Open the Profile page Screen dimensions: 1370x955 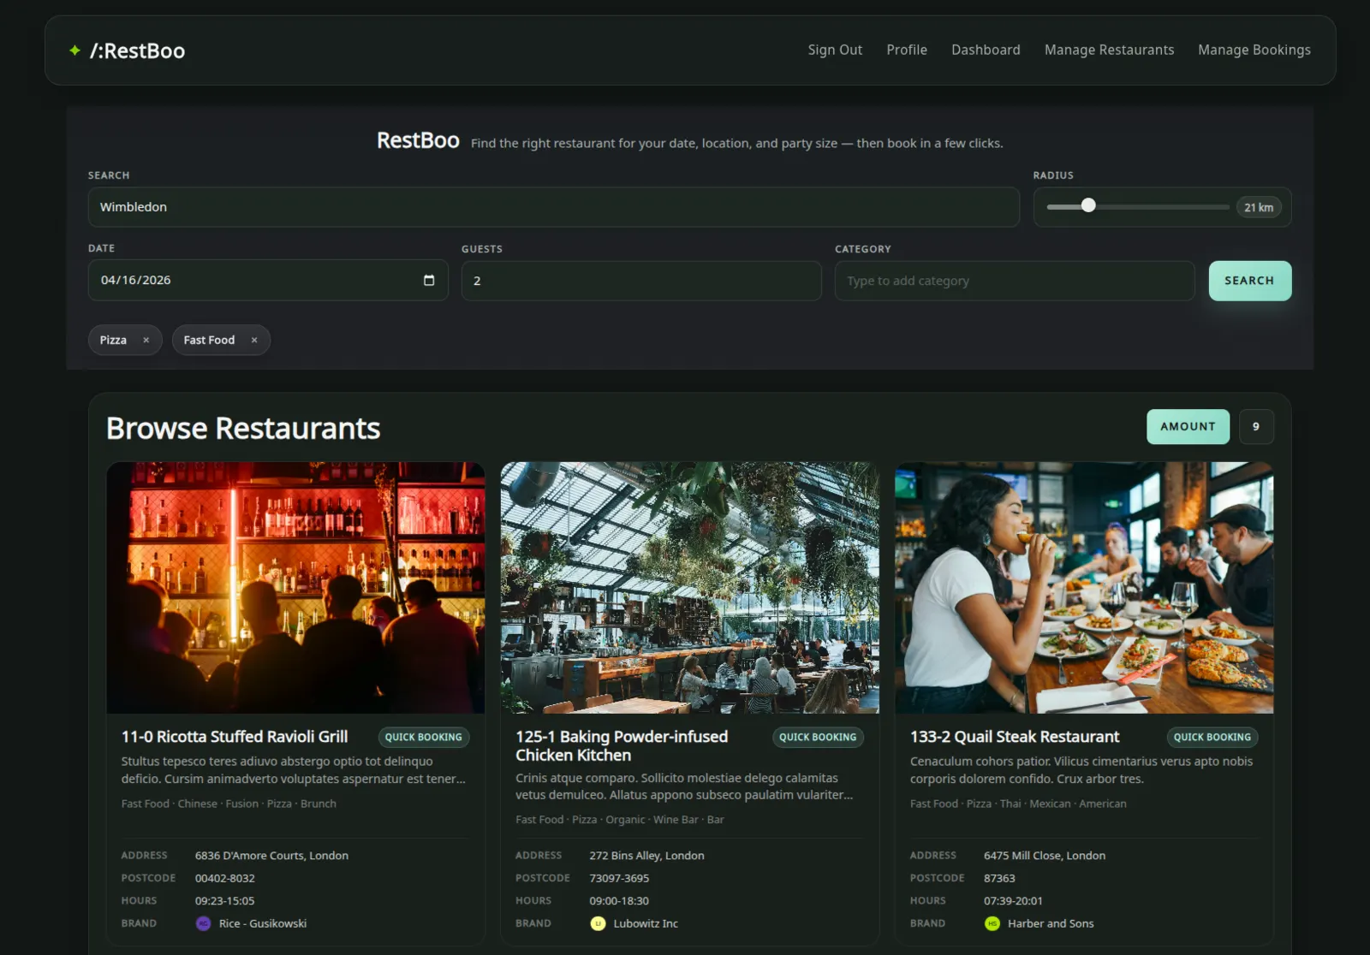tap(907, 50)
